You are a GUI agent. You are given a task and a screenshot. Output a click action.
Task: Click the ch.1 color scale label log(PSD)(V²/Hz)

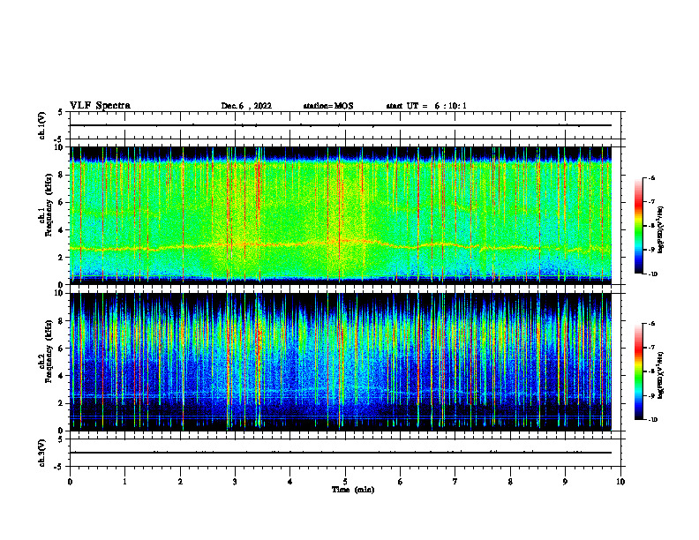pos(661,230)
